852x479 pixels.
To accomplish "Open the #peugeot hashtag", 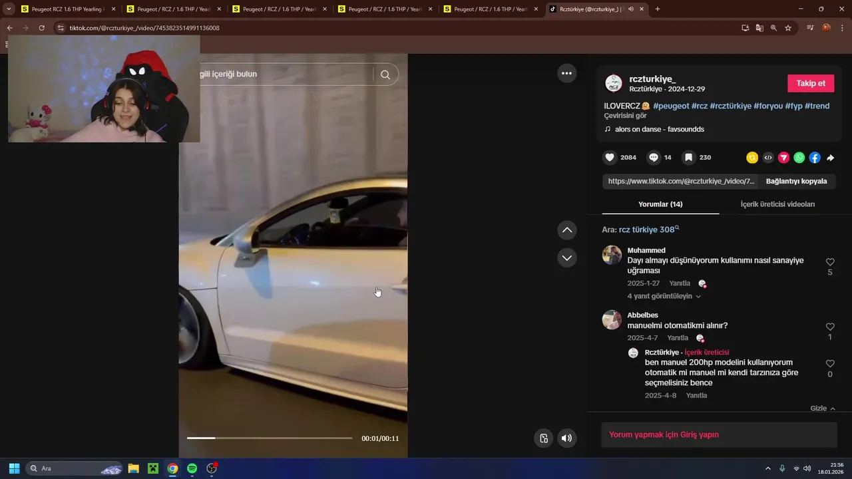I will pos(671,106).
